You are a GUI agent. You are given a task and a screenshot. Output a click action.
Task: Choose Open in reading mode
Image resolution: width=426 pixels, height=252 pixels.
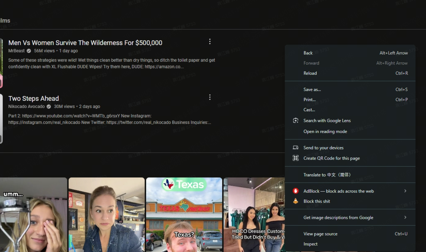click(x=350, y=131)
